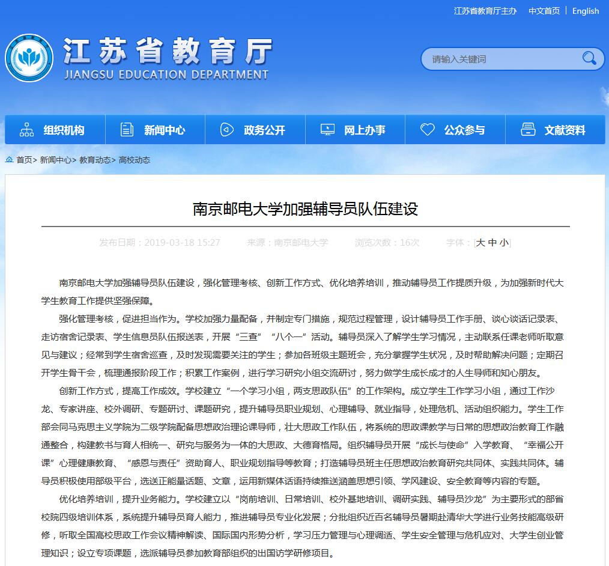Viewport: 609px width, 566px height.
Task: Select medium font size 中
Action: [x=492, y=243]
